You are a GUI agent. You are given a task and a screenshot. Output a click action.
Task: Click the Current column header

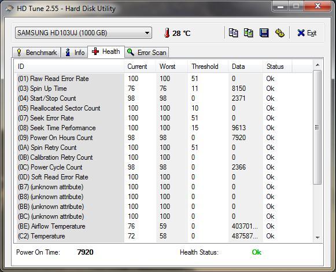140,67
